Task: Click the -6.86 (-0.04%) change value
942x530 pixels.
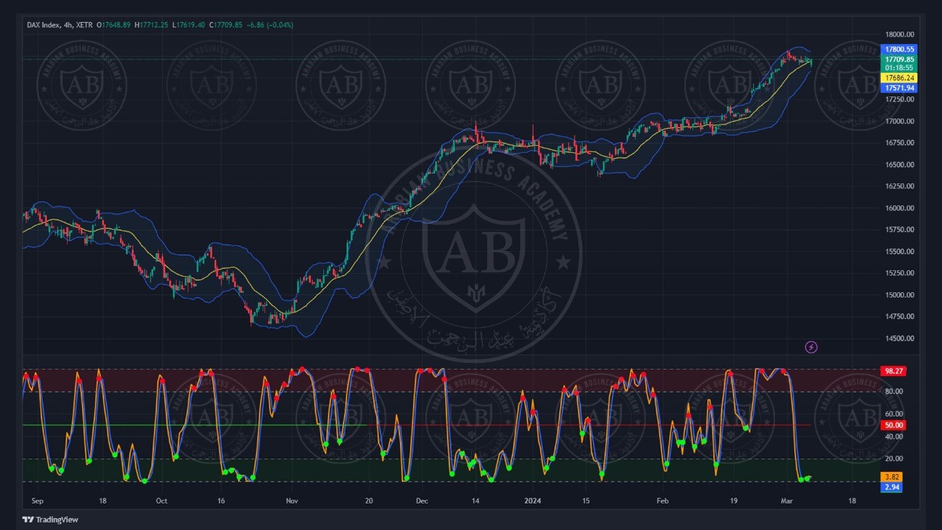Action: point(269,25)
